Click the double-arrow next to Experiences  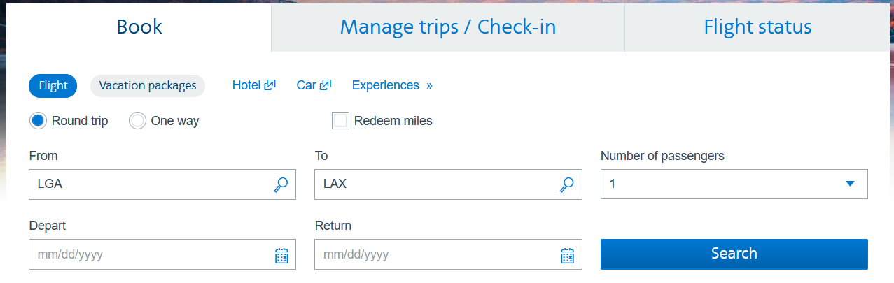tap(429, 85)
